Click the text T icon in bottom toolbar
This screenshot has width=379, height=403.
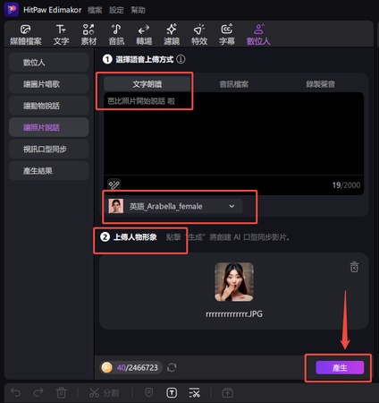(x=172, y=393)
